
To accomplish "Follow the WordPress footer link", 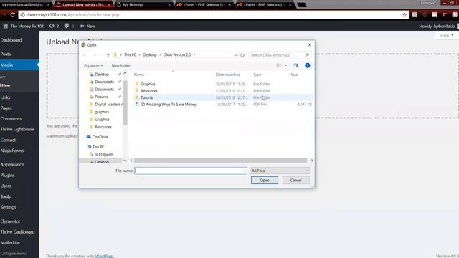I will coord(105,256).
